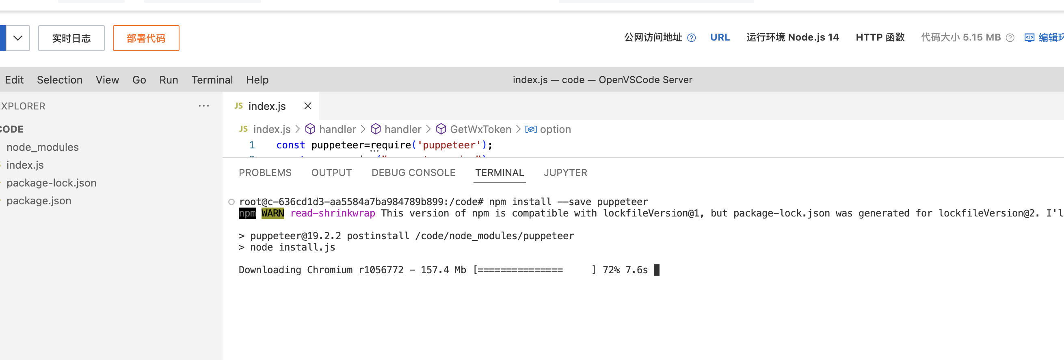The height and width of the screenshot is (360, 1064).
Task: Expand the node_modules folder
Action: tap(43, 147)
